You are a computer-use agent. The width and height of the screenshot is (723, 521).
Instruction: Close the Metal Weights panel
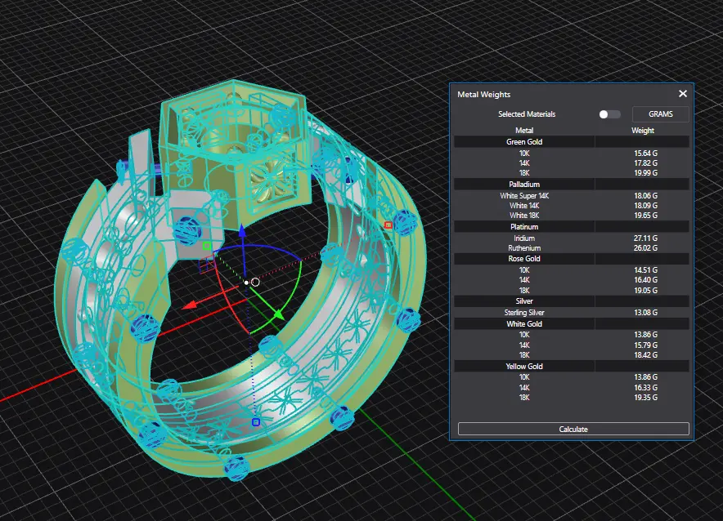[683, 94]
